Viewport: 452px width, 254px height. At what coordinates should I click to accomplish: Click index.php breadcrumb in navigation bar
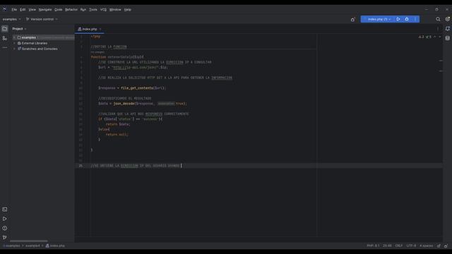tap(55, 246)
